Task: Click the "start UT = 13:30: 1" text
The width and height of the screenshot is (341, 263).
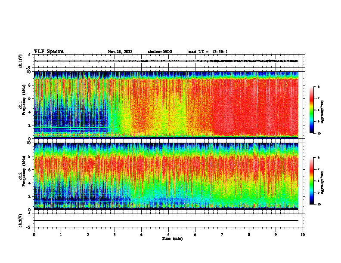Action: point(208,52)
